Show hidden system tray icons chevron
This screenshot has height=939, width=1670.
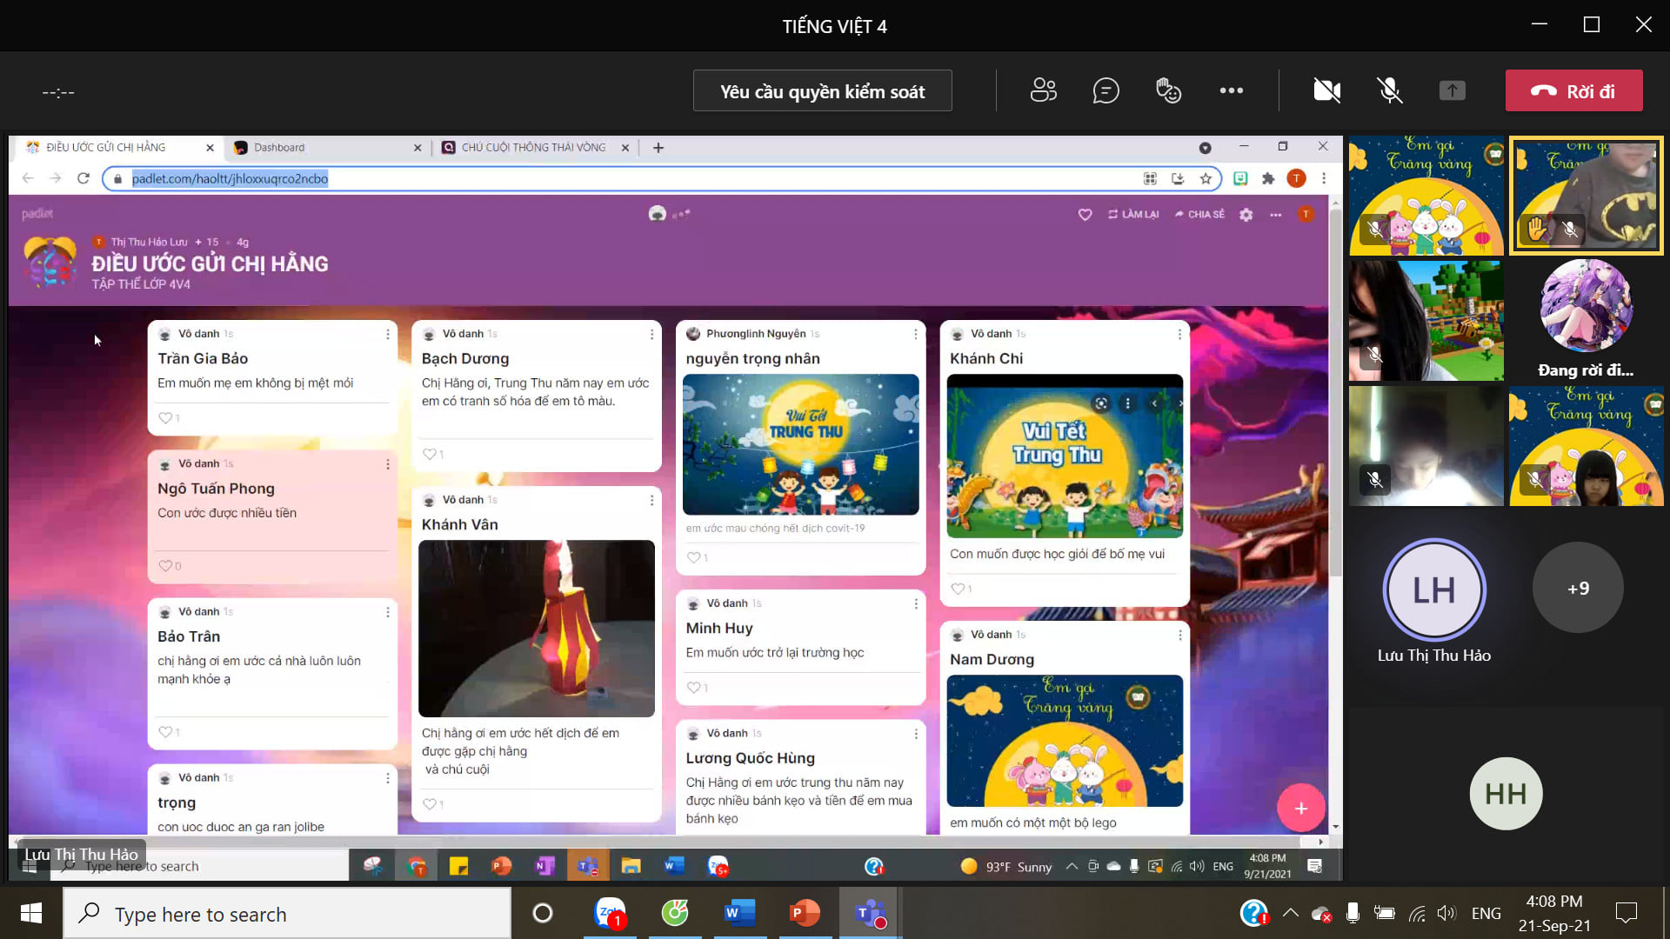click(1291, 913)
